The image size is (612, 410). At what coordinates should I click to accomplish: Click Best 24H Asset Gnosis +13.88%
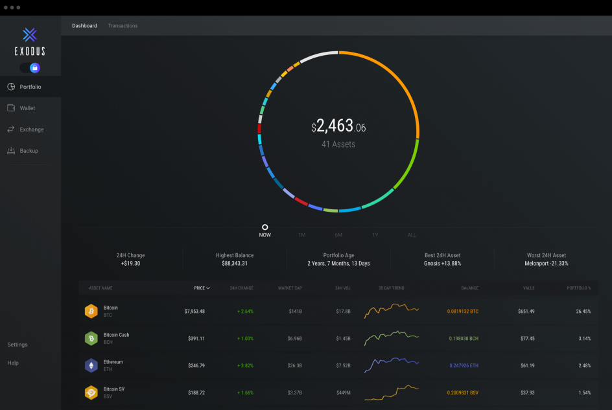[x=443, y=260]
